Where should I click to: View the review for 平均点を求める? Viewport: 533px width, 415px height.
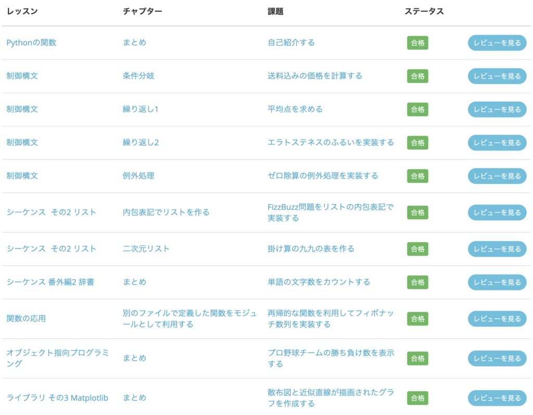click(x=497, y=109)
